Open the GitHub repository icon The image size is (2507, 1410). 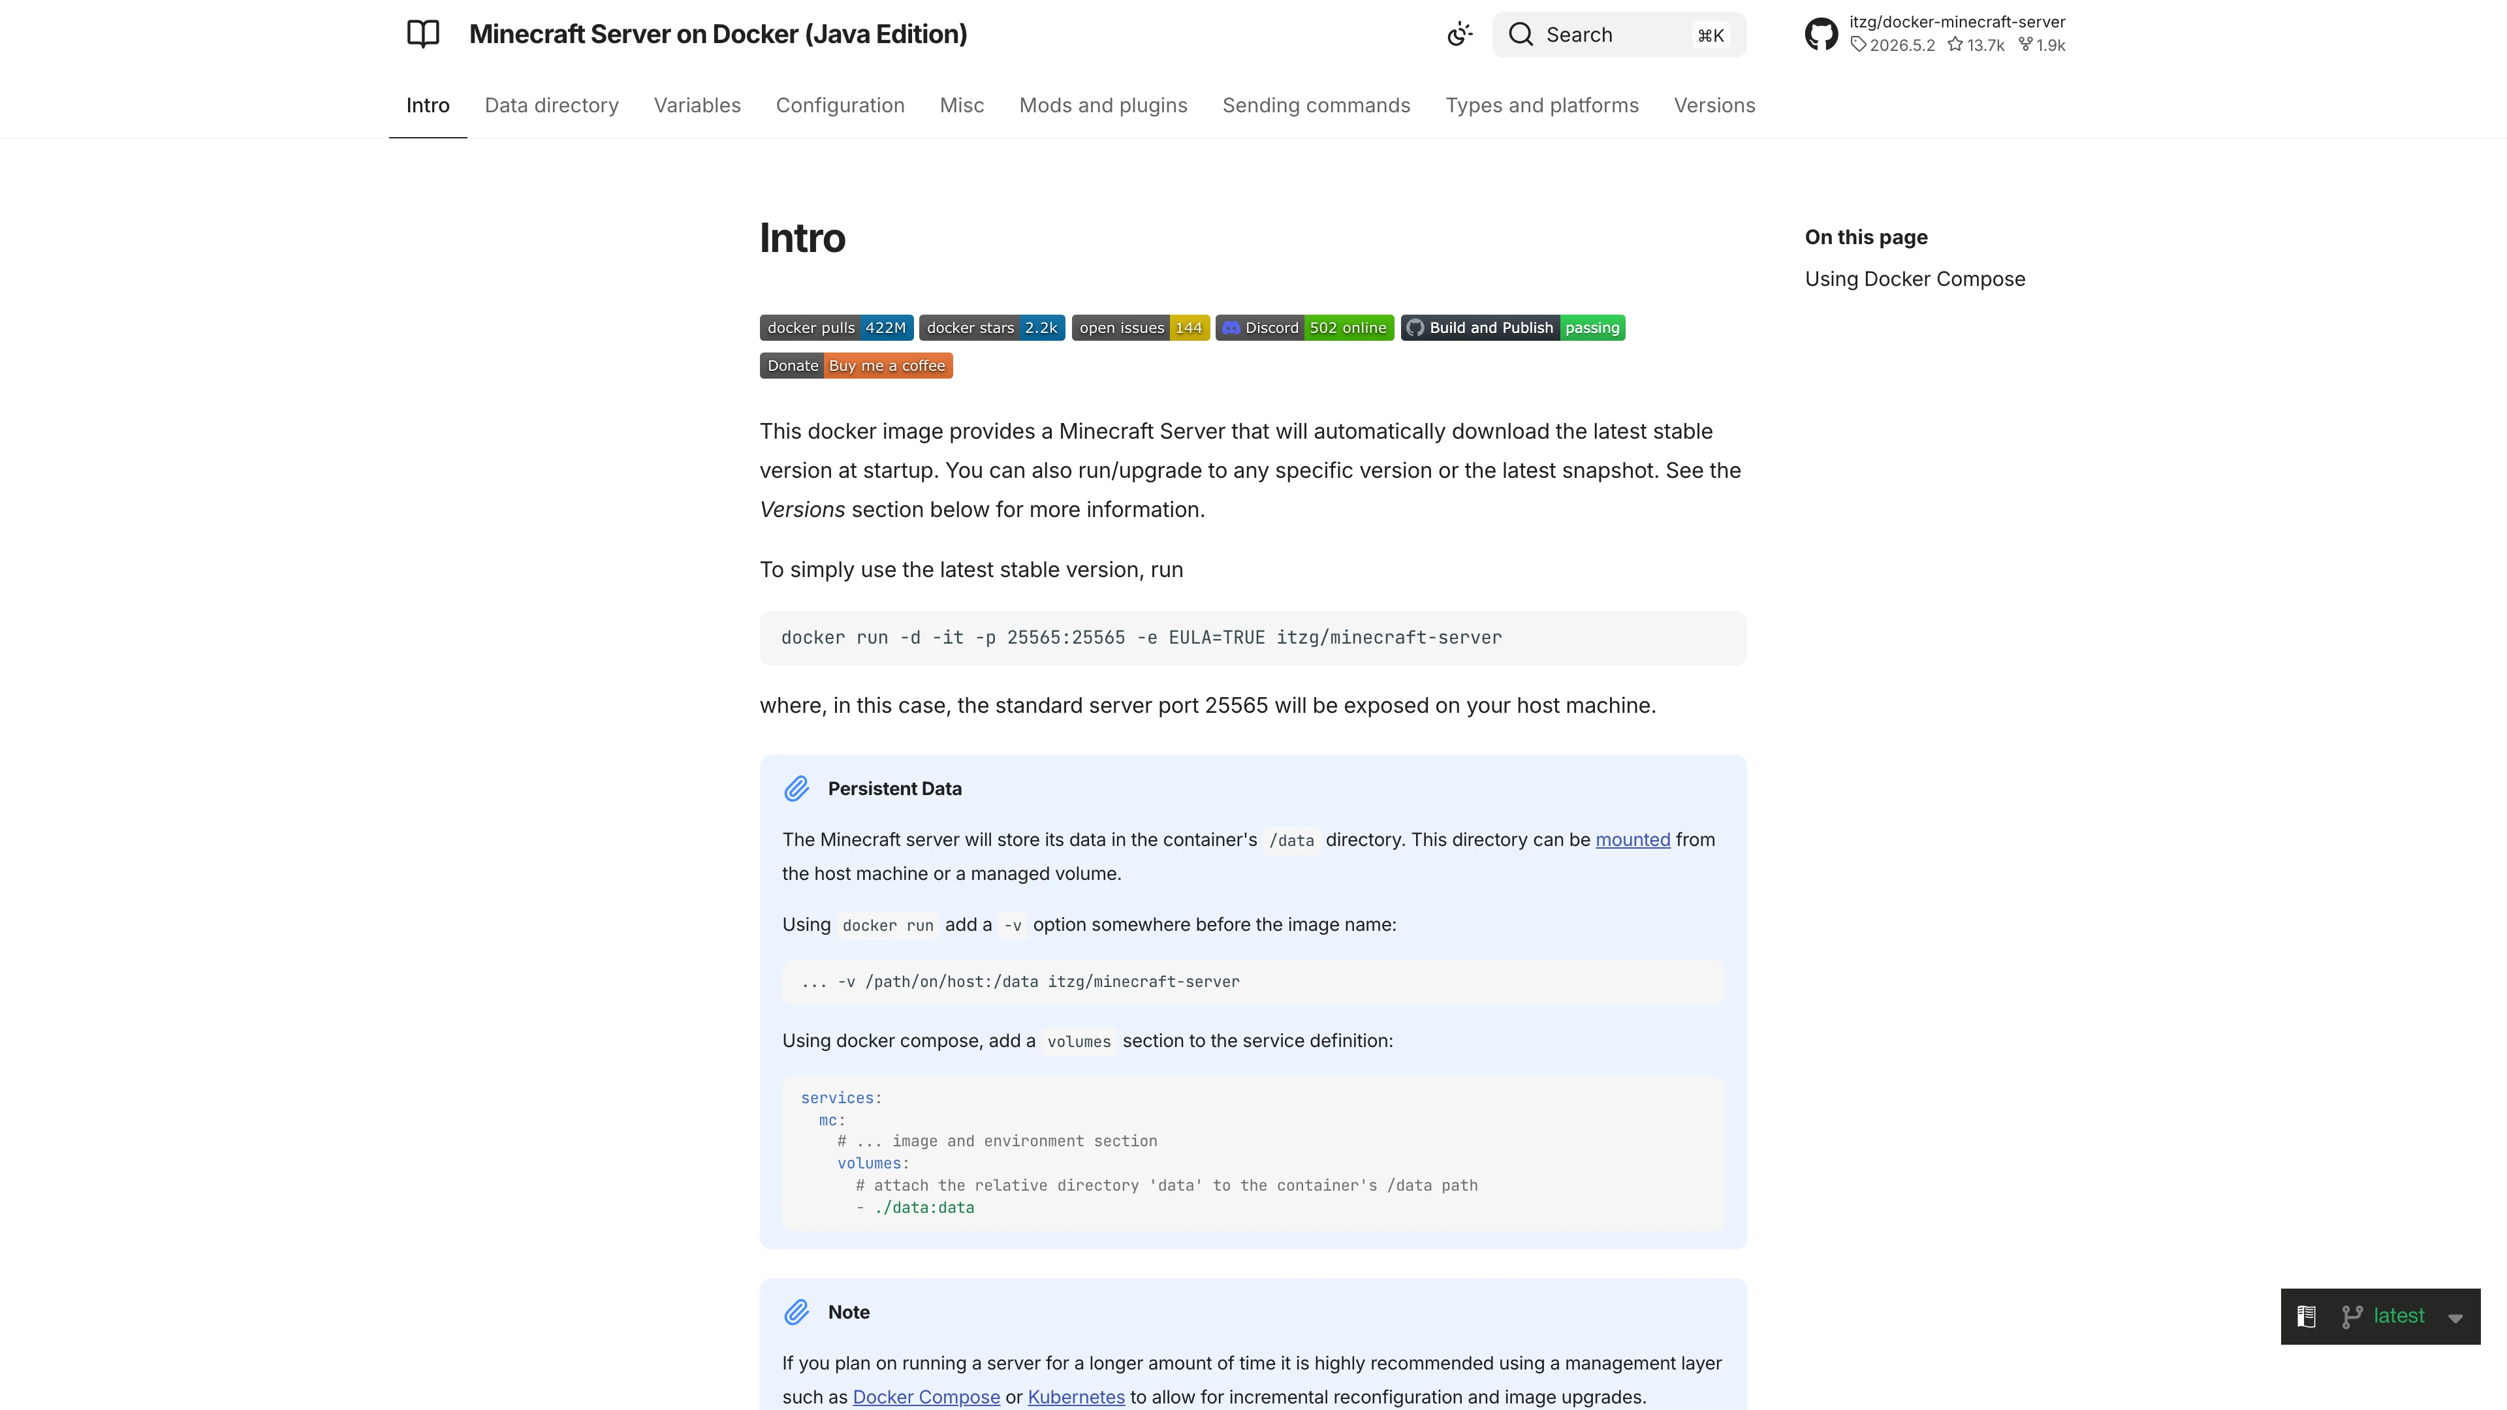point(1821,34)
